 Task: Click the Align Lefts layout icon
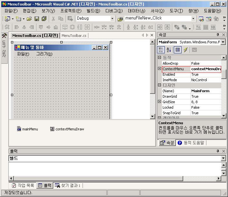17,27
